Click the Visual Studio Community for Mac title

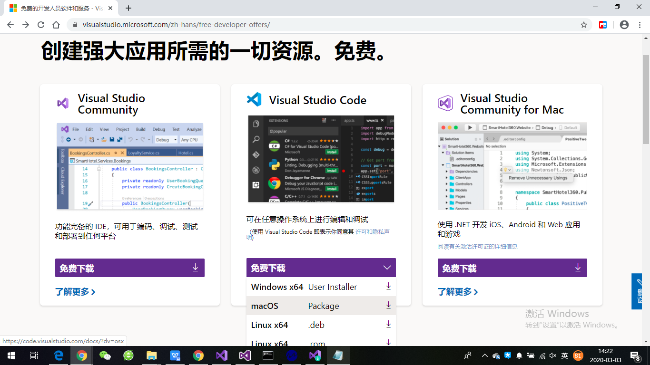pyautogui.click(x=512, y=104)
